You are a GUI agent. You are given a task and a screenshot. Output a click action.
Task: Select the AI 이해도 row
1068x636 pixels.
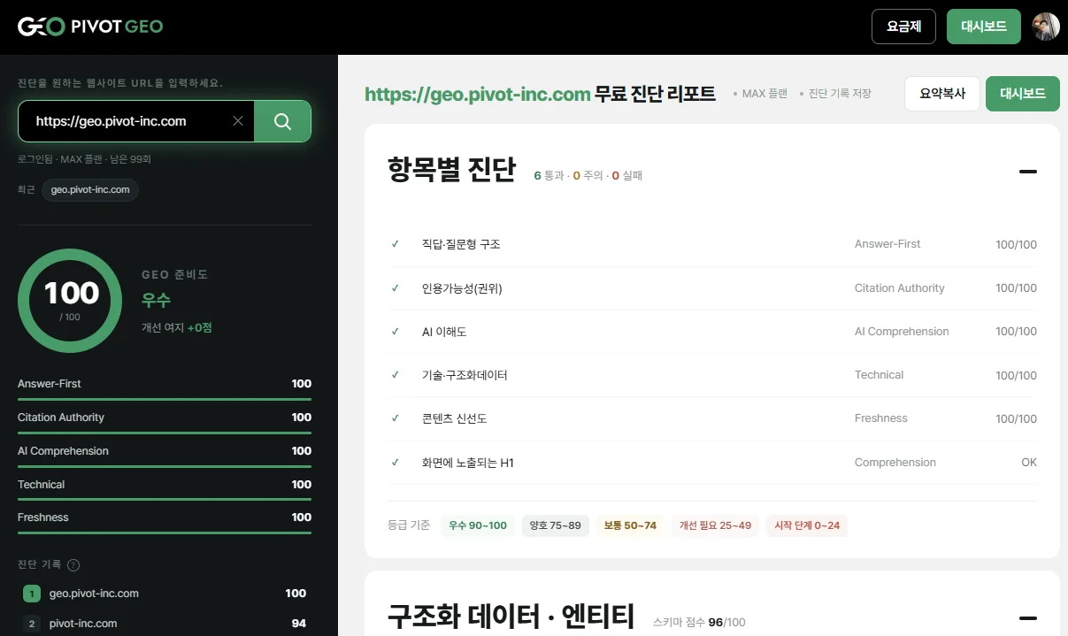(x=712, y=332)
